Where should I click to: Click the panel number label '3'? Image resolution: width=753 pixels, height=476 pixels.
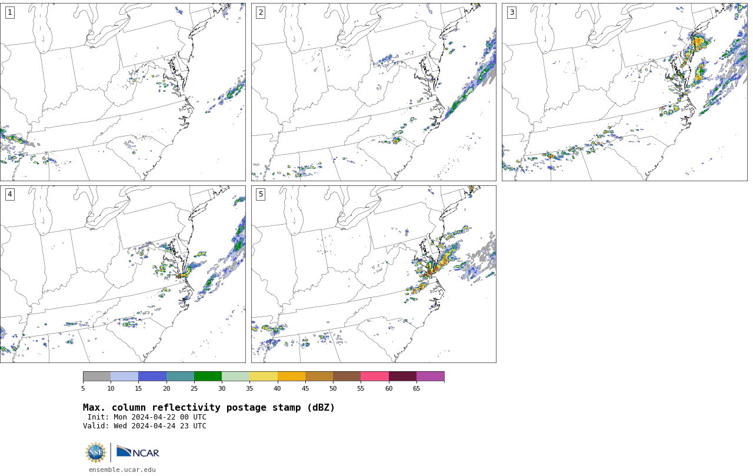[511, 12]
